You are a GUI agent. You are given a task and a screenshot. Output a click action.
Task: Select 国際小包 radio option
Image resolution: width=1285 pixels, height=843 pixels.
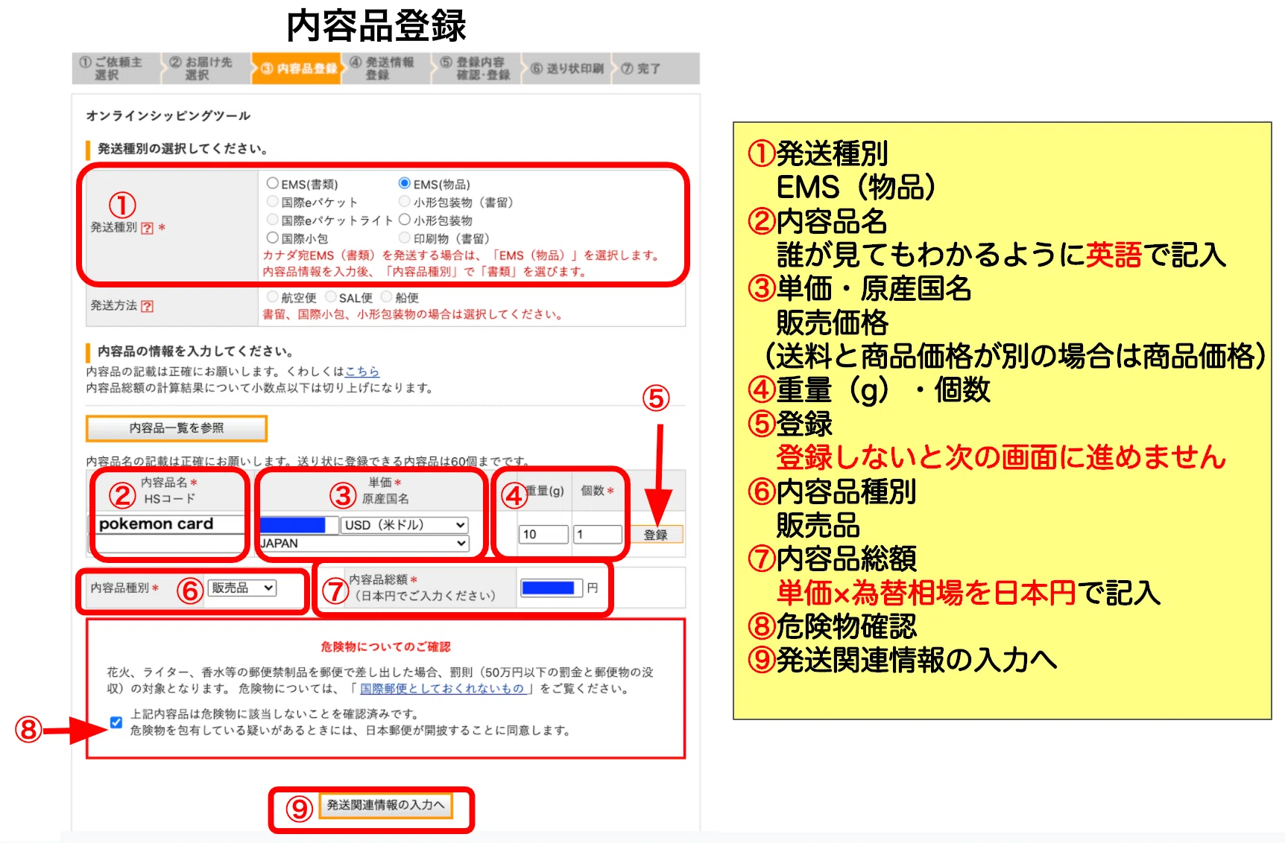coord(273,238)
